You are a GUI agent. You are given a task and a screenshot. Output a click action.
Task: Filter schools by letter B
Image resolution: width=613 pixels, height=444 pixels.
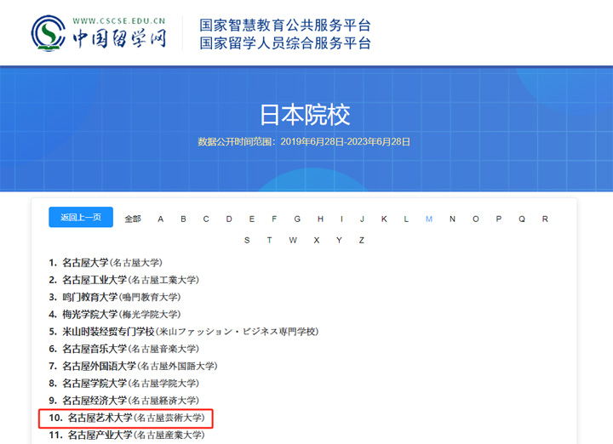click(x=183, y=219)
